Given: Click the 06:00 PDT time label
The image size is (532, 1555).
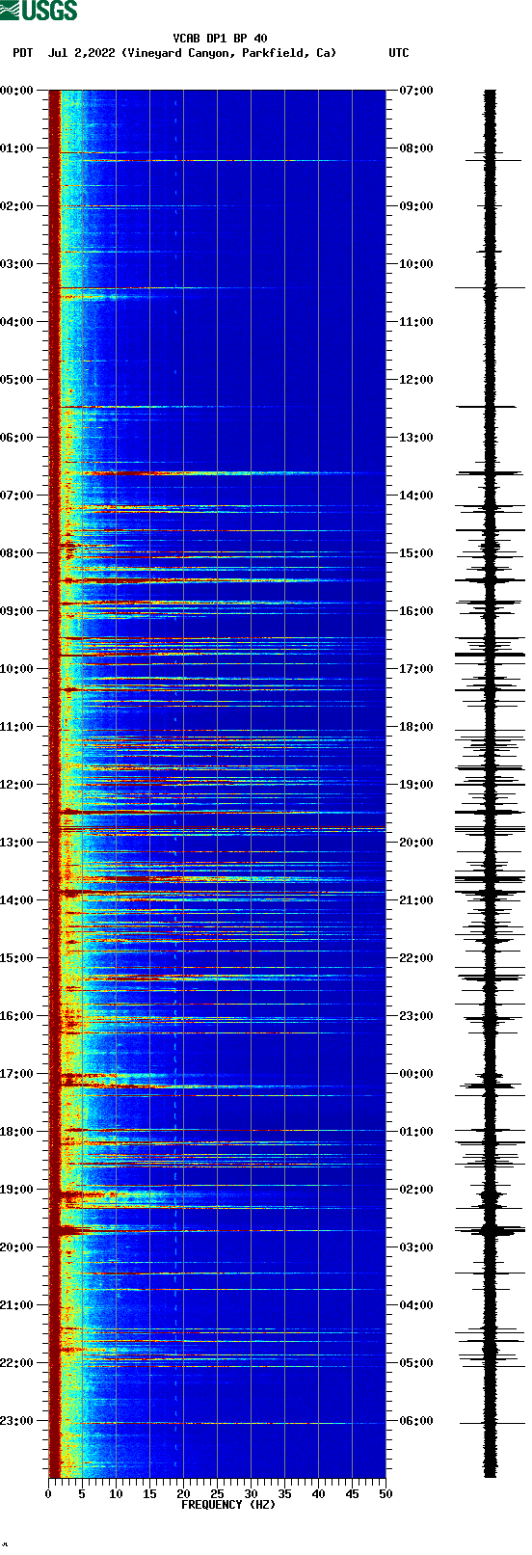Looking at the screenshot, I should pos(17,438).
